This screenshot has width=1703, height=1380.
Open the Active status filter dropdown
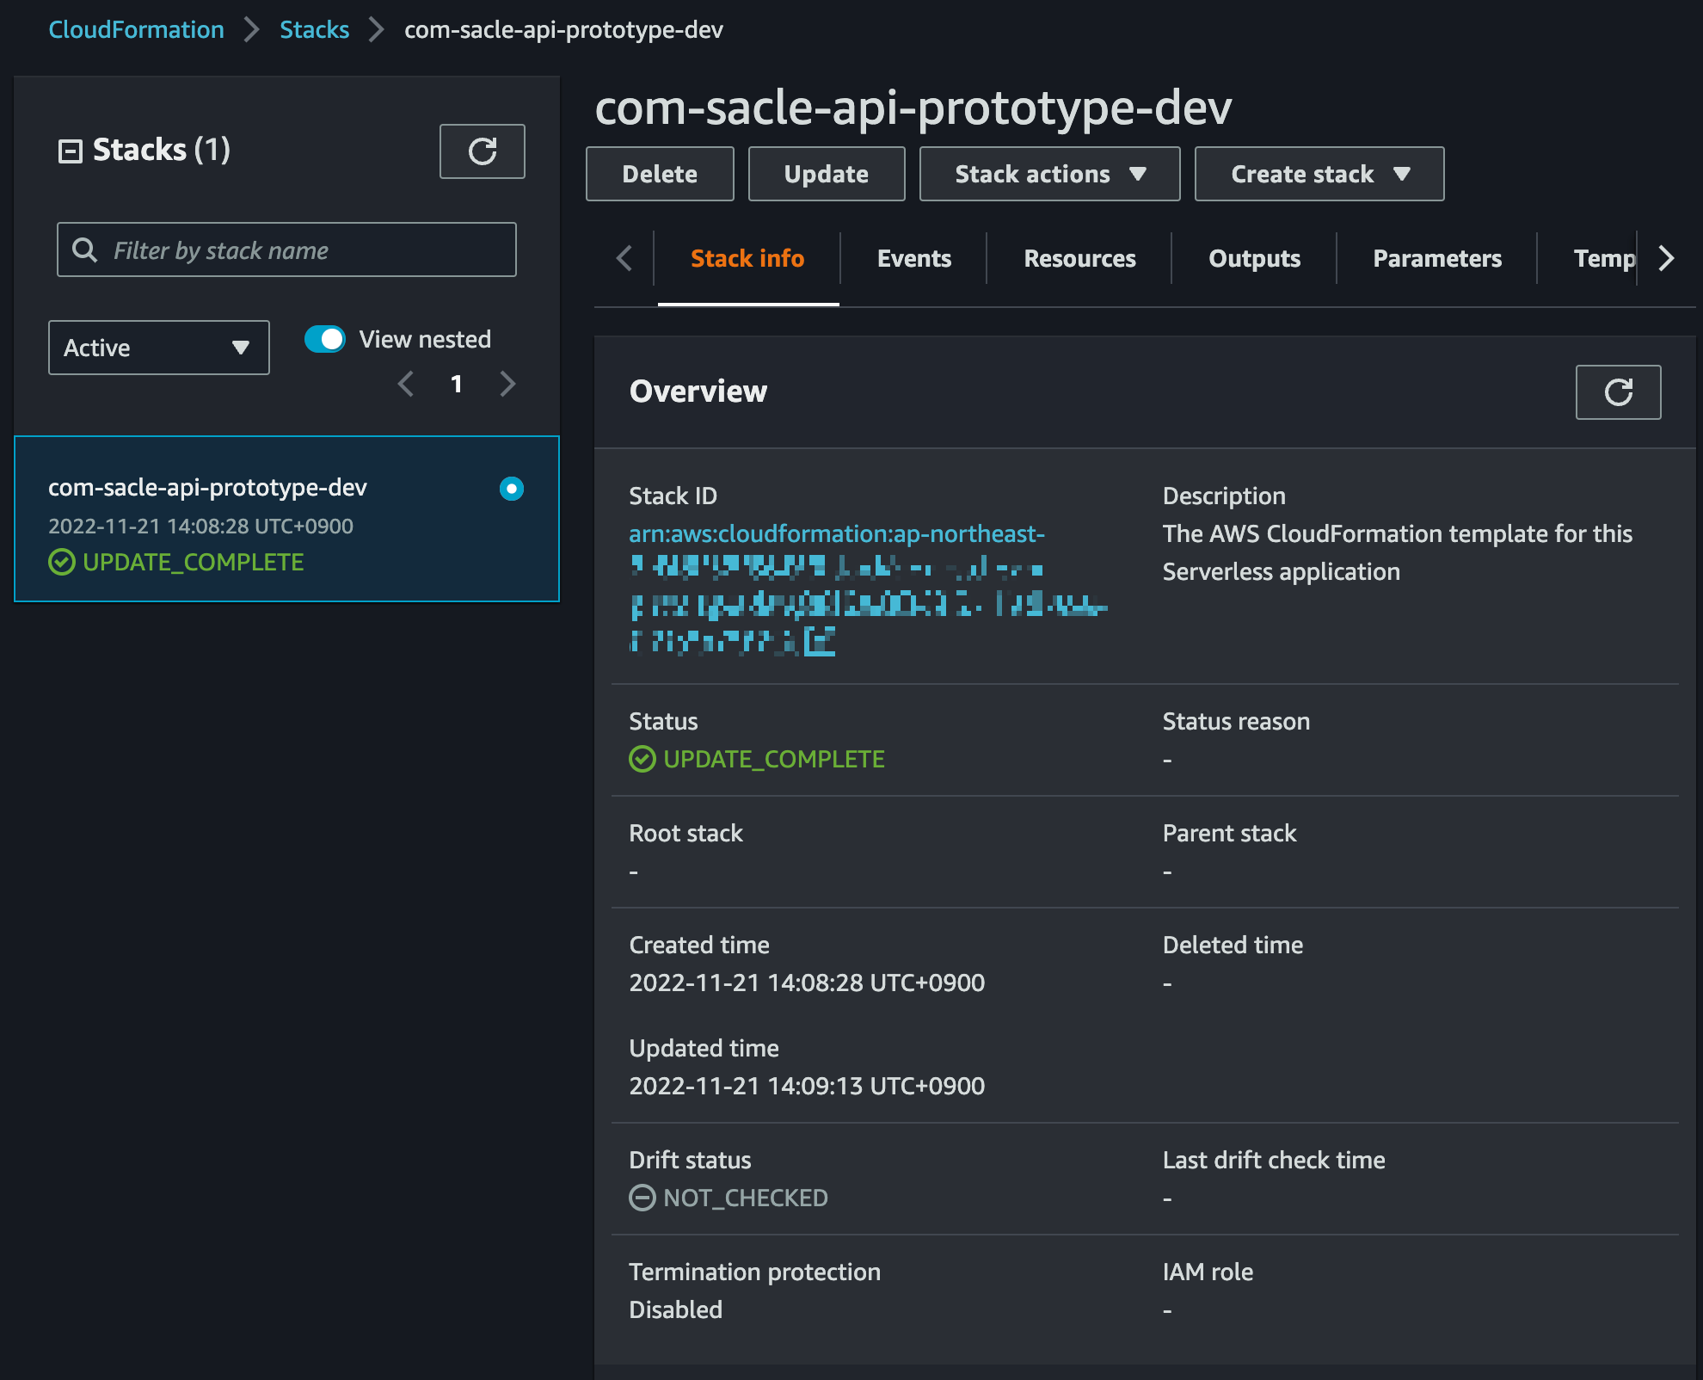(158, 348)
